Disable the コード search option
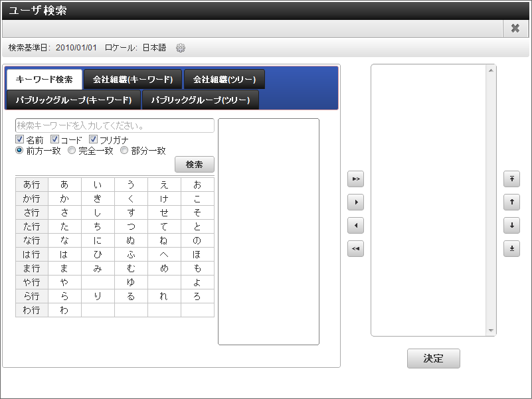The height and width of the screenshot is (399, 532). coord(54,139)
